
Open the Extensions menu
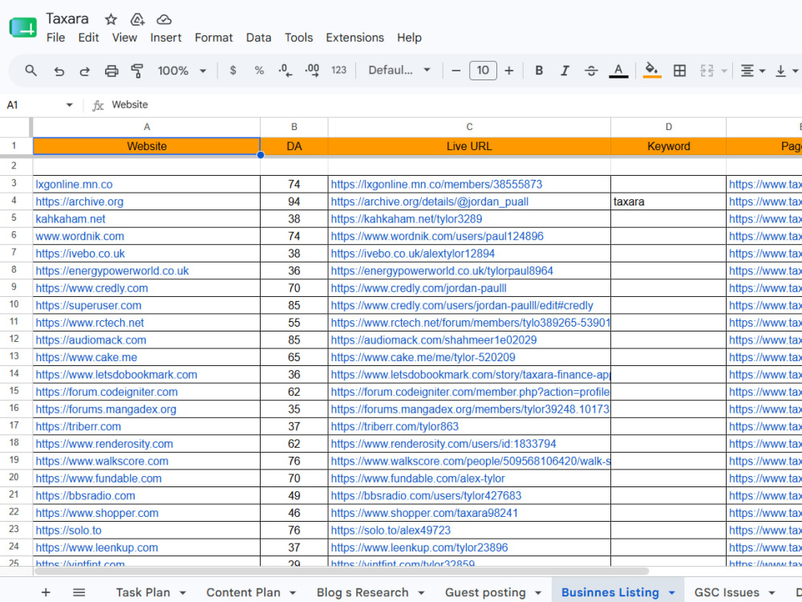[x=354, y=38]
